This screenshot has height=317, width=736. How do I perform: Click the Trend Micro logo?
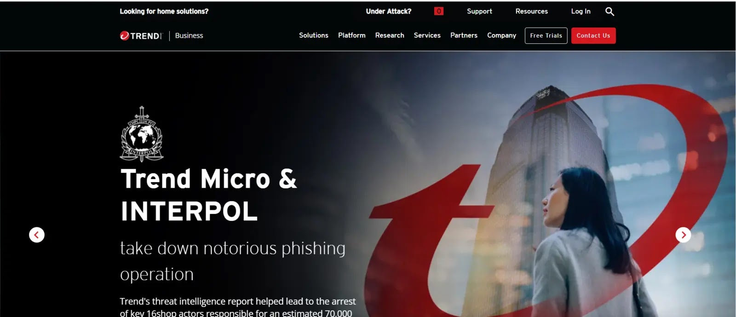(x=141, y=35)
